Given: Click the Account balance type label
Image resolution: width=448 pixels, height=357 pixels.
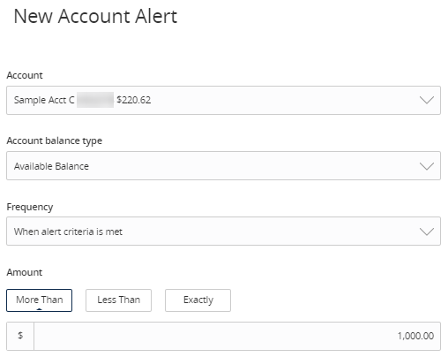Looking at the screenshot, I should [x=55, y=141].
